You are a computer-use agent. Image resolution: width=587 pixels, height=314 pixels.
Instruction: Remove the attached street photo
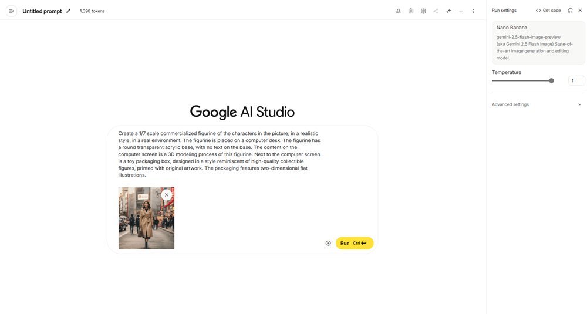[x=167, y=195]
